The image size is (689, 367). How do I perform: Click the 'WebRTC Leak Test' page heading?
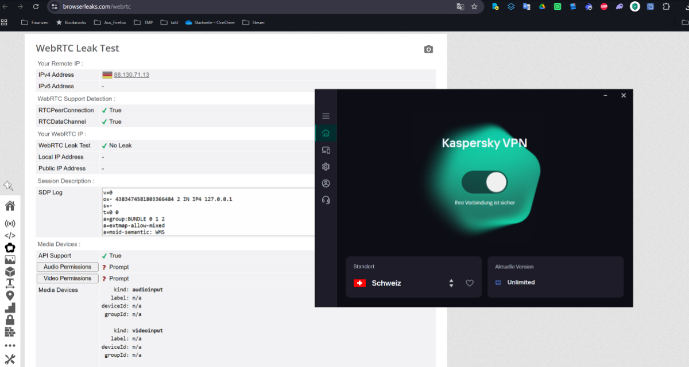tap(78, 48)
